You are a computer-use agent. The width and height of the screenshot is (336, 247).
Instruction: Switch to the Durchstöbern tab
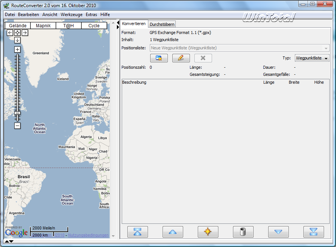click(162, 24)
